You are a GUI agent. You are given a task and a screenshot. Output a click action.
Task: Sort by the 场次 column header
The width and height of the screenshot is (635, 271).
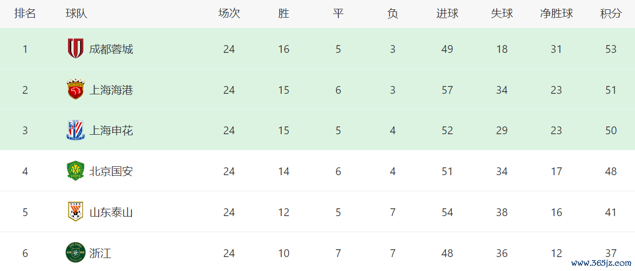point(229,14)
